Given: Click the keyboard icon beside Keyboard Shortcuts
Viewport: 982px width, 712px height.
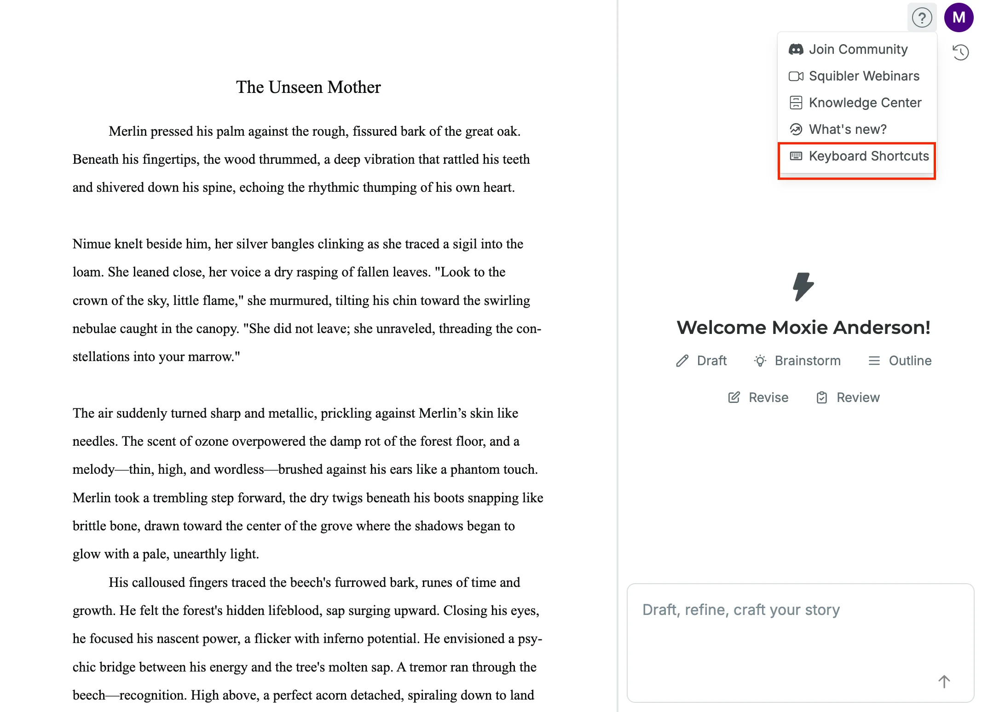Looking at the screenshot, I should pos(796,156).
